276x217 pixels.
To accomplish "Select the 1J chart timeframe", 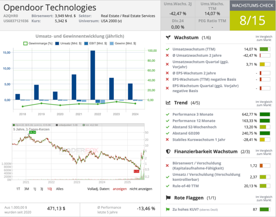I will pyautogui.click(x=35, y=189).
